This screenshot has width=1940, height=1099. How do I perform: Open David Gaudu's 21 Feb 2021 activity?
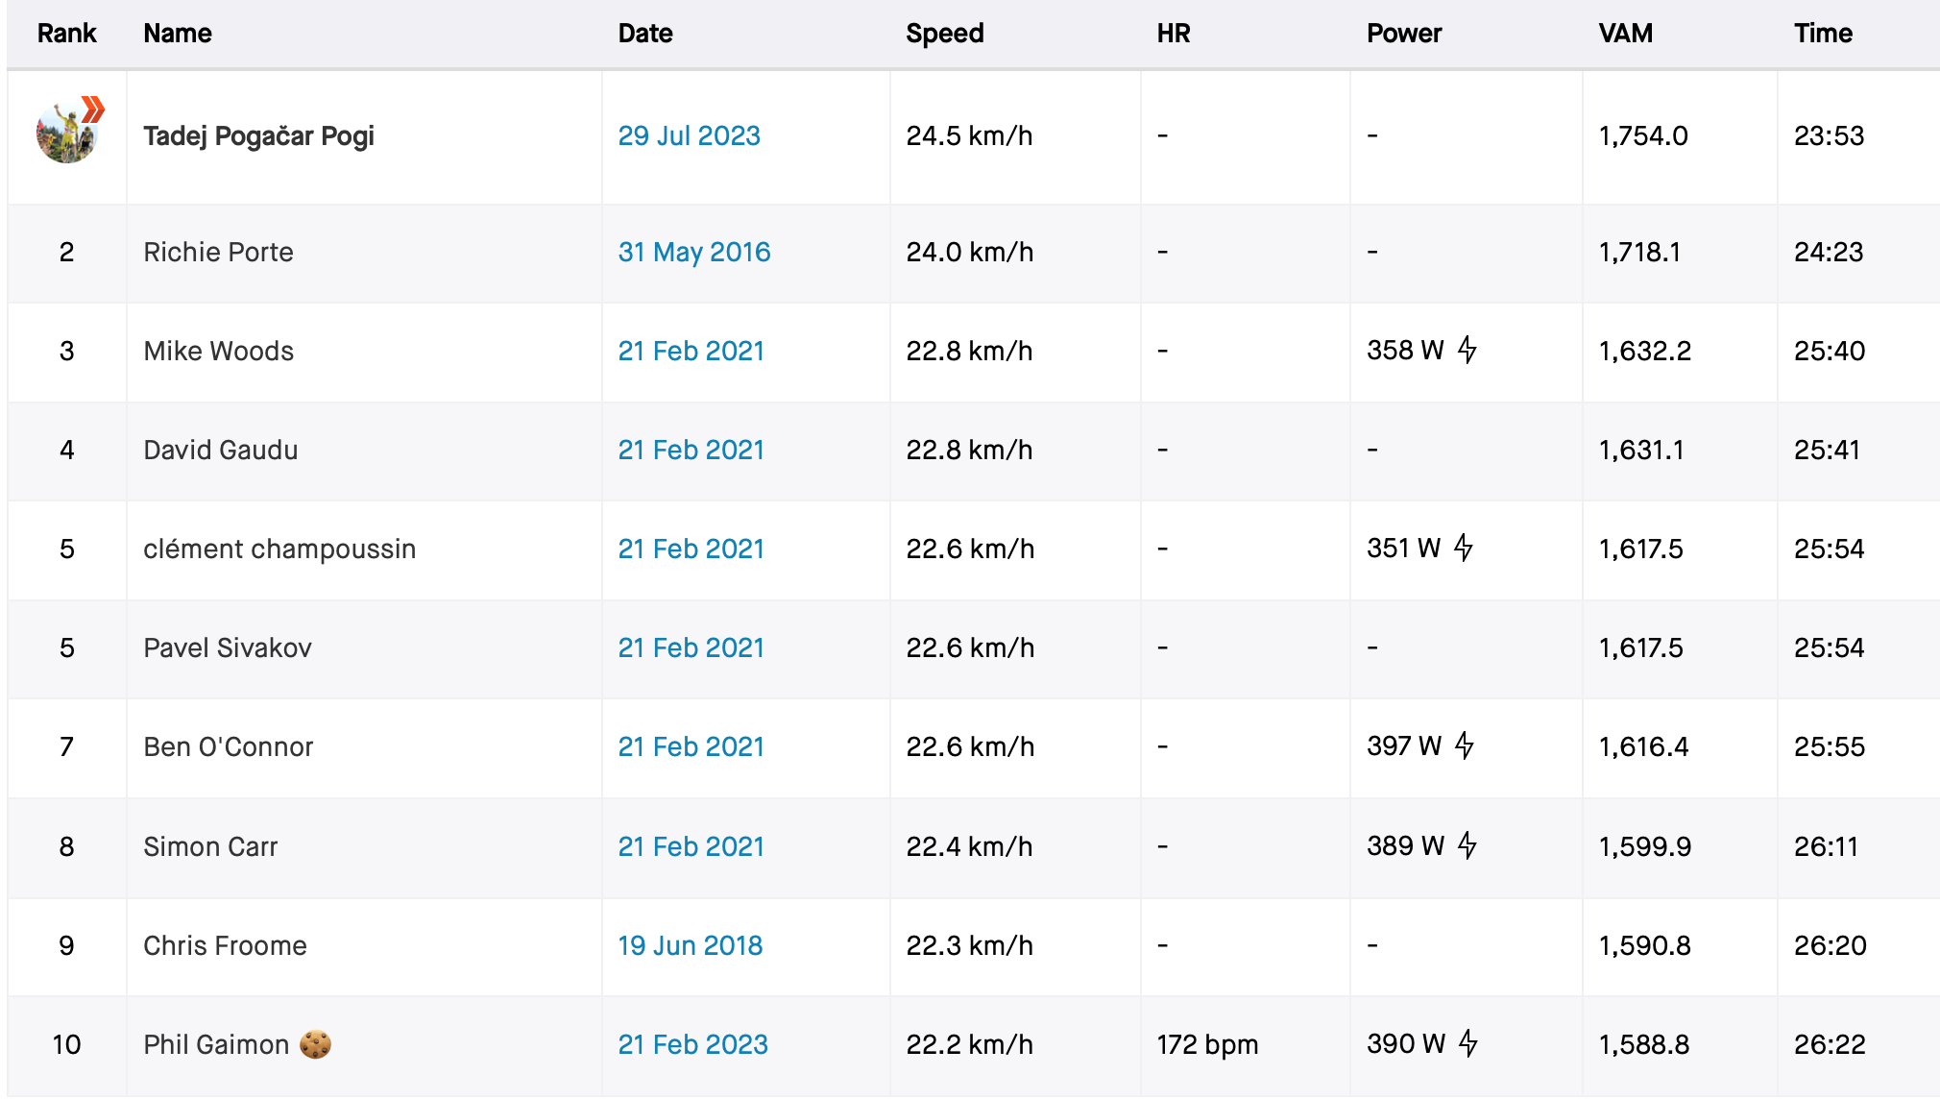[x=691, y=450]
